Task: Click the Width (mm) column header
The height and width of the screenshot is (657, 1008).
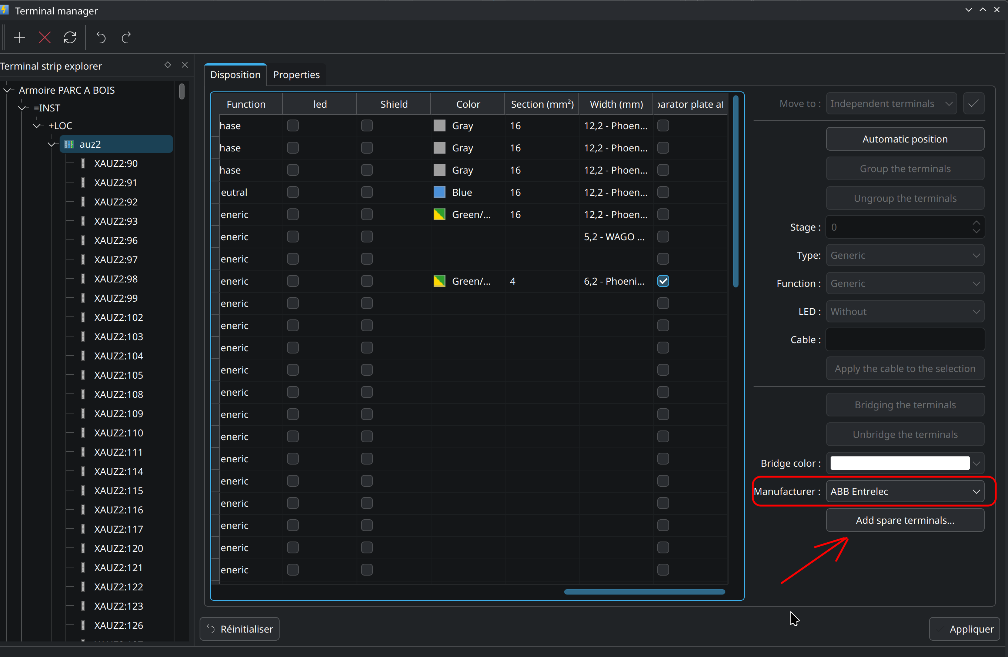Action: click(x=616, y=104)
